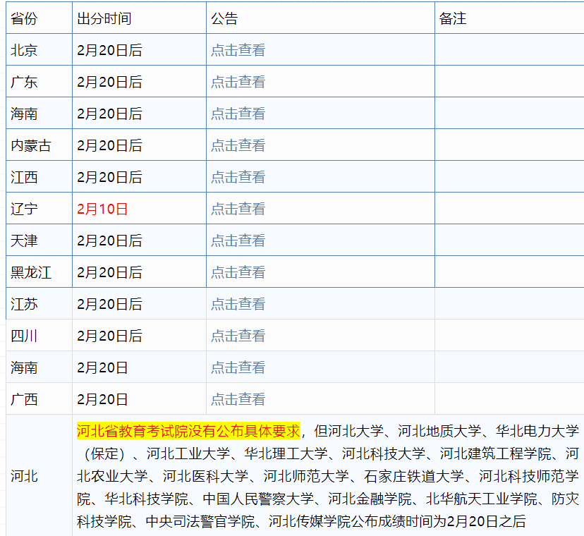584x536 pixels.
Task: Open the 点击查看 link for 广东
Action: coord(238,82)
